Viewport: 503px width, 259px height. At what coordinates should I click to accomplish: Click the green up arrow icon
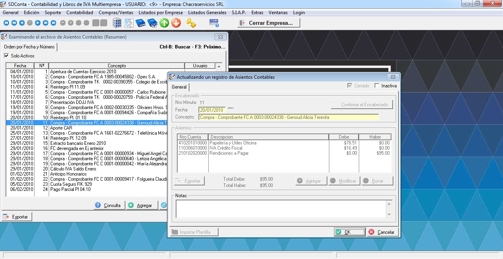point(164,23)
